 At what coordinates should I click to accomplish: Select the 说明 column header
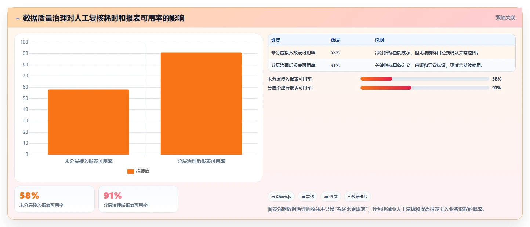click(380, 40)
